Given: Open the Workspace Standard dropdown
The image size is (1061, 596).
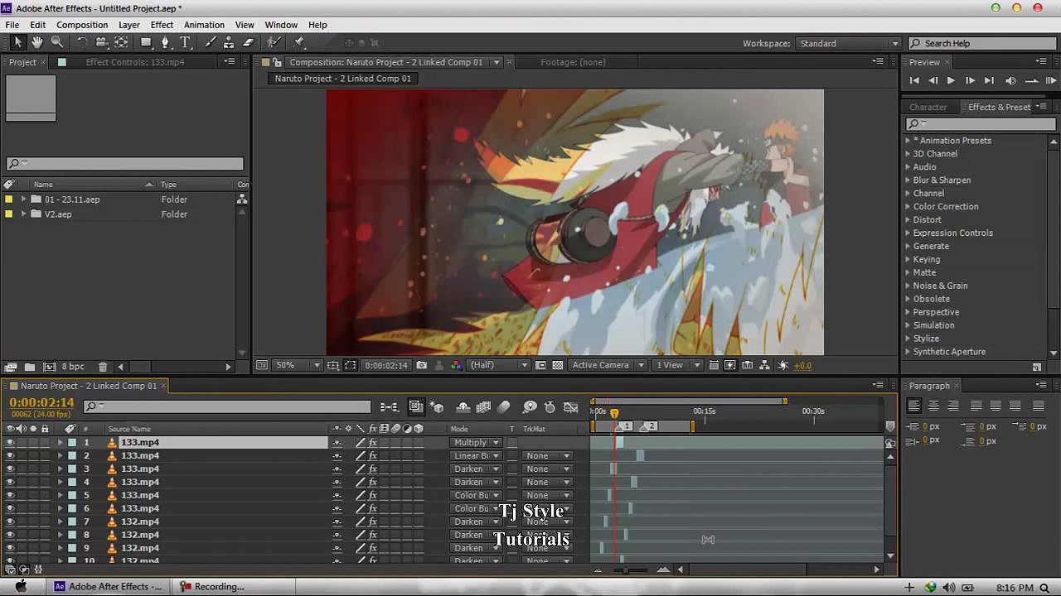Looking at the screenshot, I should (848, 43).
